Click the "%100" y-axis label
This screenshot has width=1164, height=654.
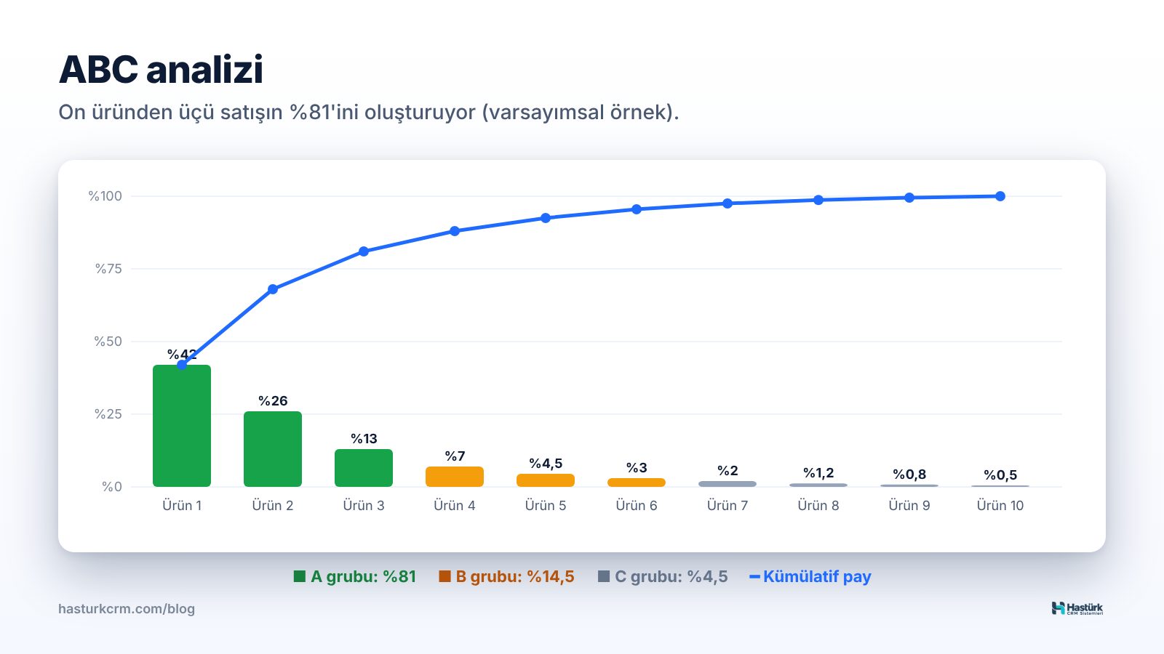pos(105,196)
